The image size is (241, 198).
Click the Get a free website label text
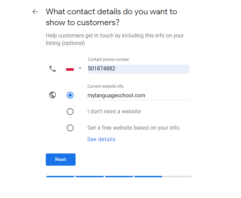coord(134,128)
